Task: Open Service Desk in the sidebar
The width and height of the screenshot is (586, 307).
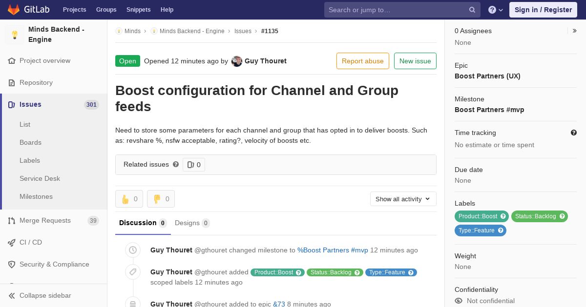Action: click(x=40, y=178)
